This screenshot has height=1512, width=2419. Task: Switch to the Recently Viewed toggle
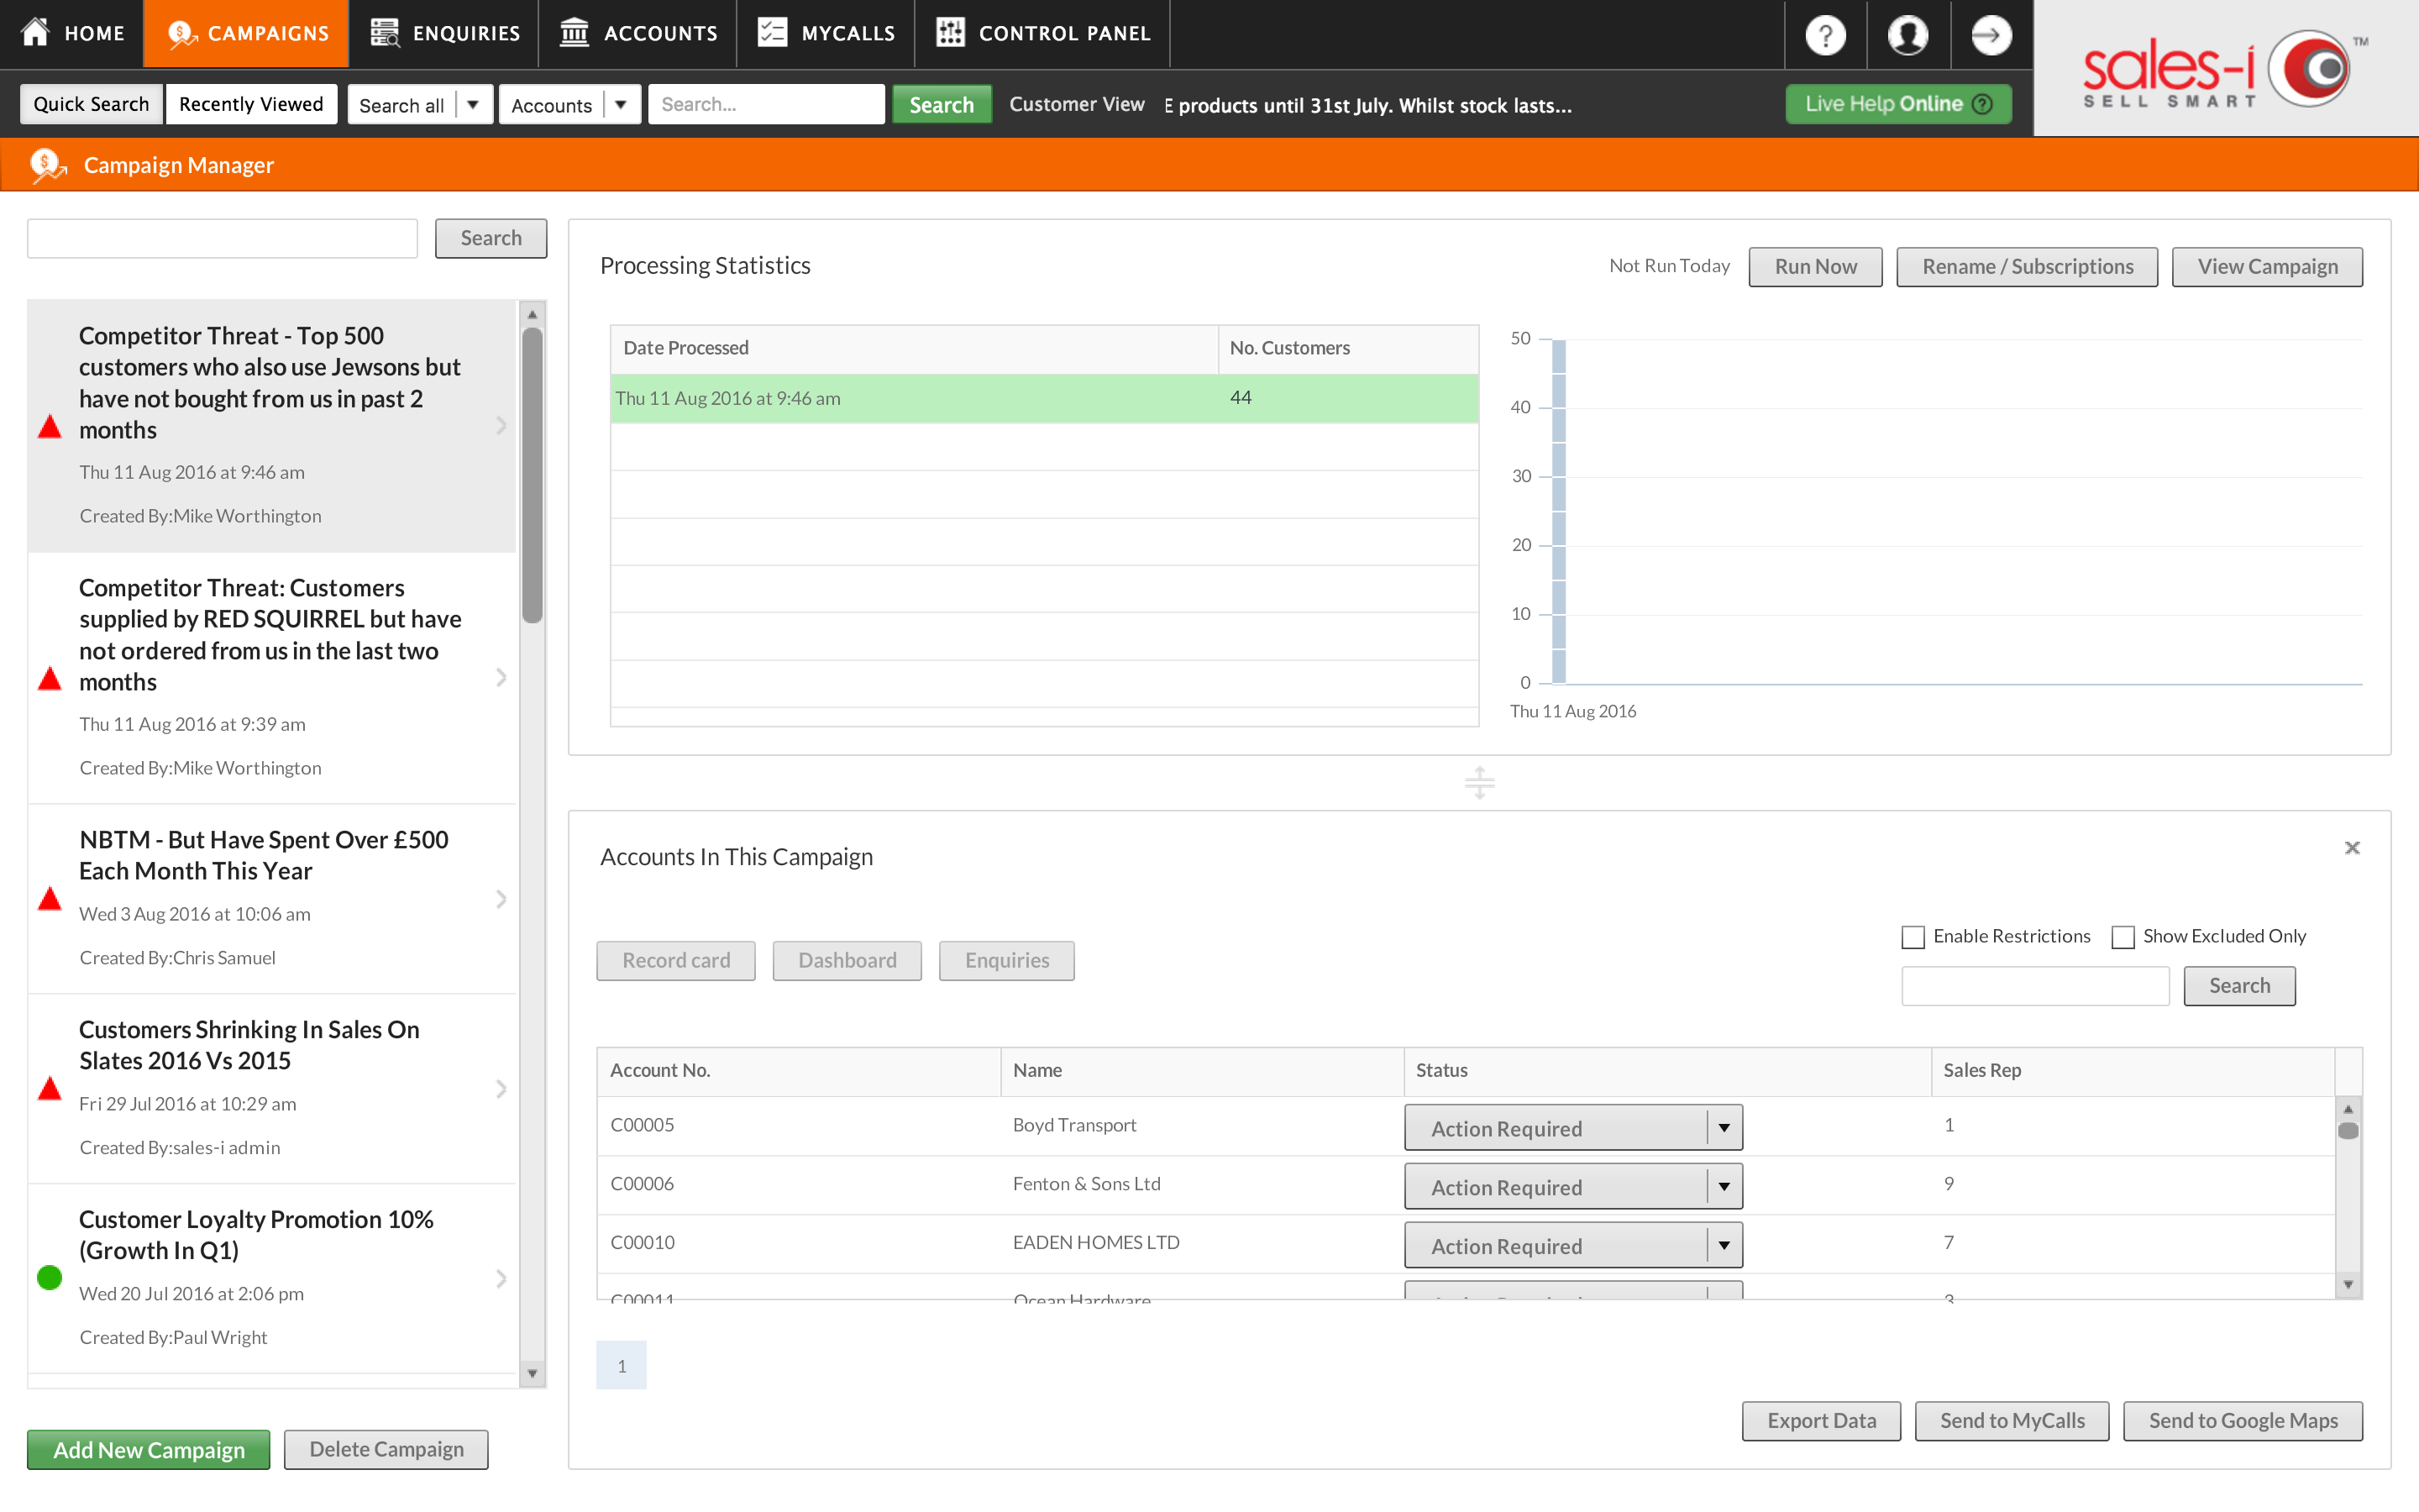click(251, 104)
